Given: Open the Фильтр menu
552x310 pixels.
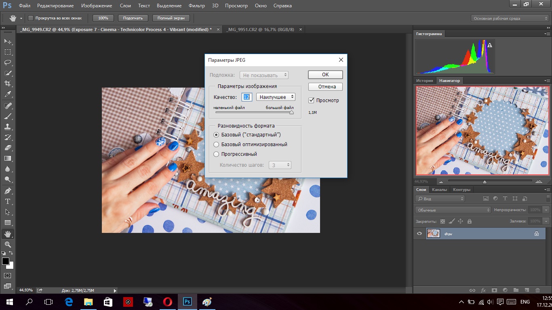Looking at the screenshot, I should 196,6.
